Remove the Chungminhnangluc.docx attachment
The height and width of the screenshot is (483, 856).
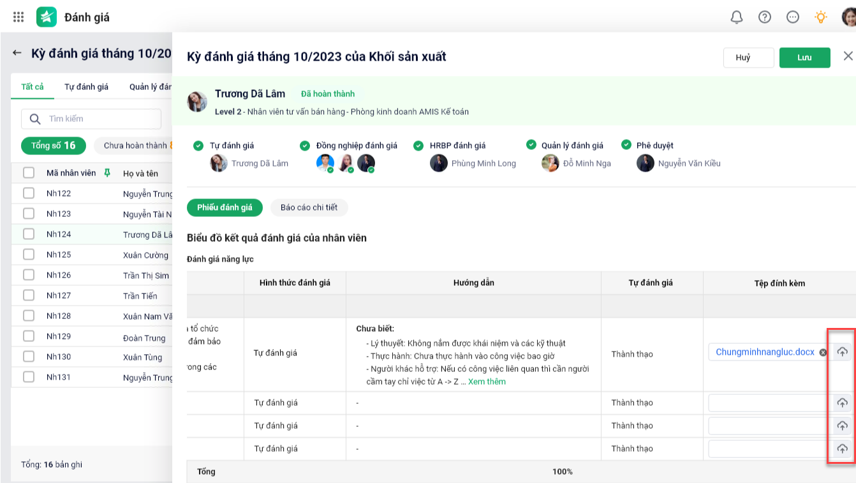click(x=823, y=352)
